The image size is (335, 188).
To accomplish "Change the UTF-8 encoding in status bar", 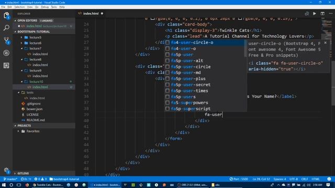I will (294, 179).
